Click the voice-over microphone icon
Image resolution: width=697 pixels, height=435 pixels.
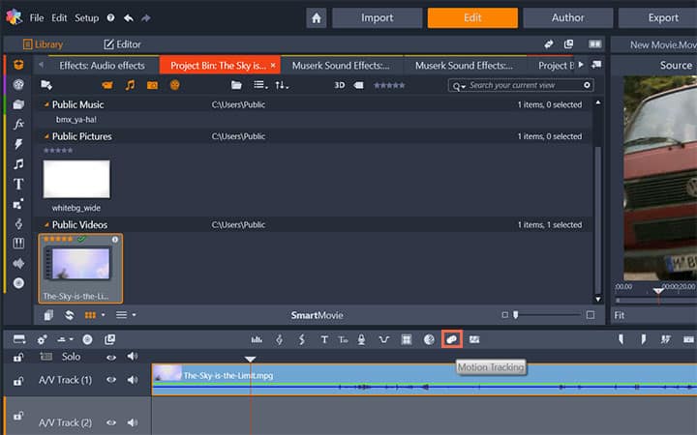tap(361, 339)
